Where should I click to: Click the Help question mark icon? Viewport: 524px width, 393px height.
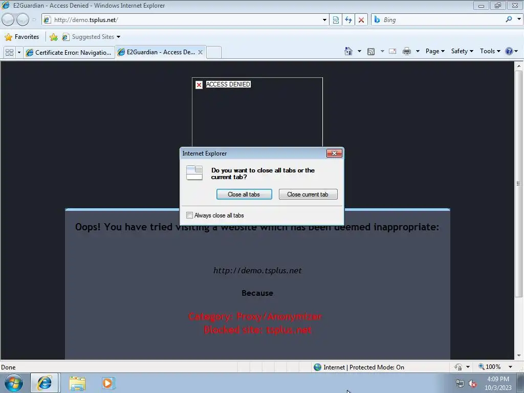pyautogui.click(x=509, y=51)
